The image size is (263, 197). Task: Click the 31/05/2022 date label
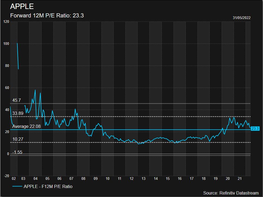(242, 18)
